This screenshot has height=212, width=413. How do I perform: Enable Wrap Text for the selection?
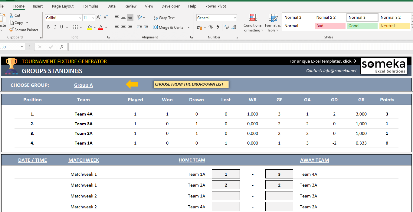(164, 18)
